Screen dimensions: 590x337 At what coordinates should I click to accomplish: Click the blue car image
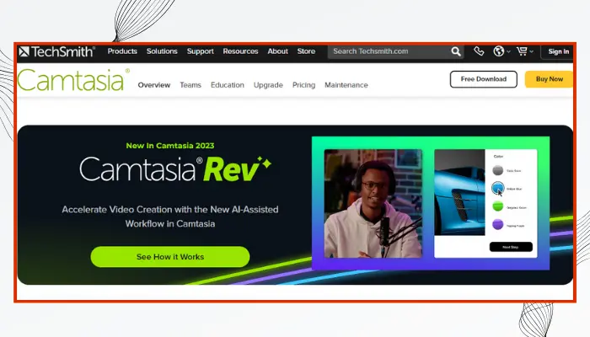point(459,192)
